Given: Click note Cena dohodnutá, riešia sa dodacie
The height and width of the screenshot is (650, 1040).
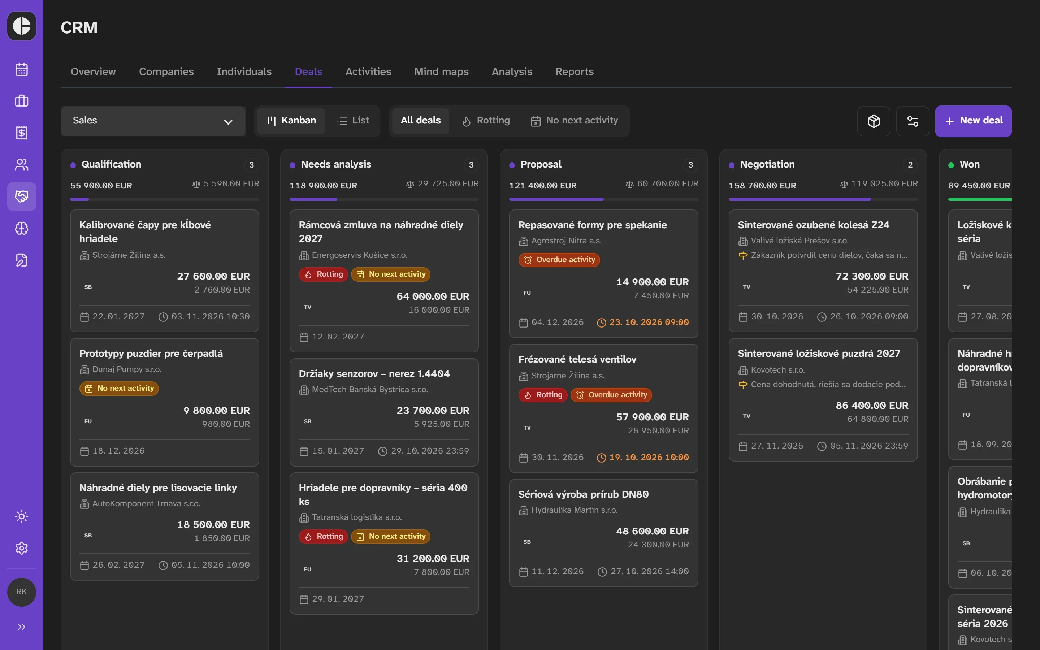Looking at the screenshot, I should pos(828,385).
